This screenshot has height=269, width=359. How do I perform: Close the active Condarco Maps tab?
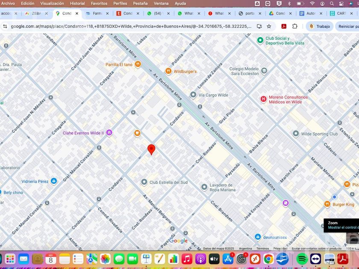[77, 13]
